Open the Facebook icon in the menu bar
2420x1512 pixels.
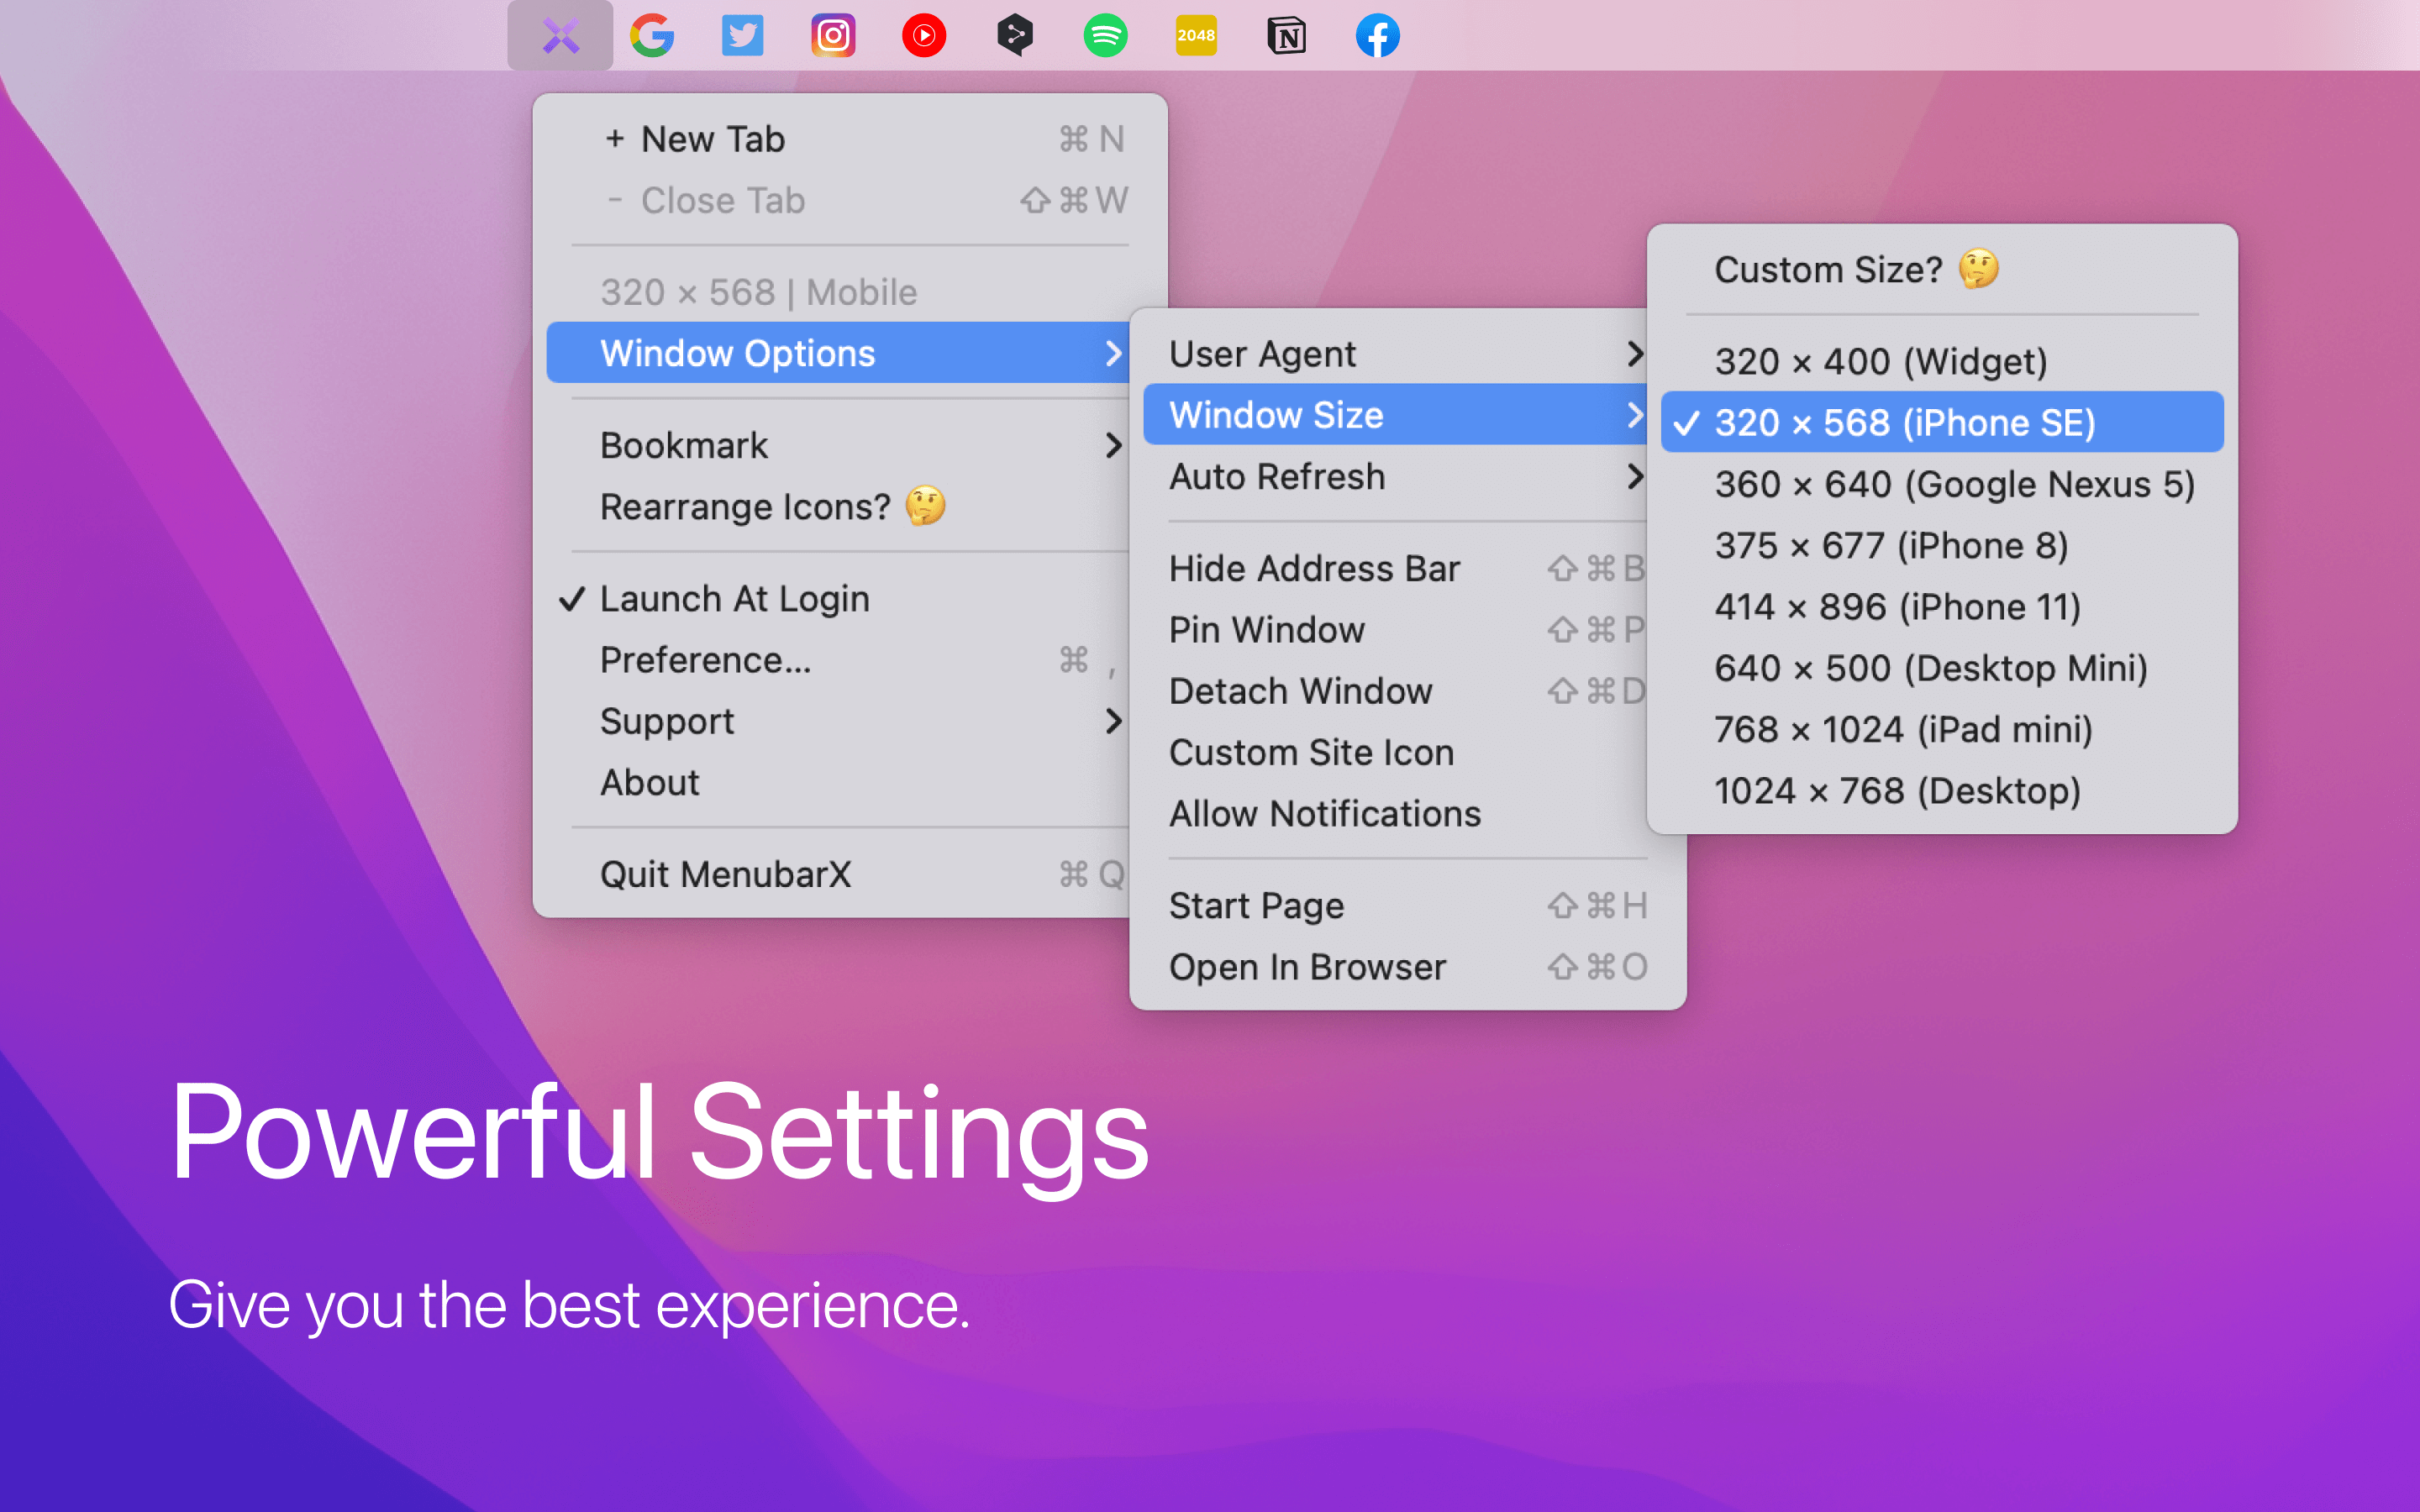click(x=1377, y=35)
